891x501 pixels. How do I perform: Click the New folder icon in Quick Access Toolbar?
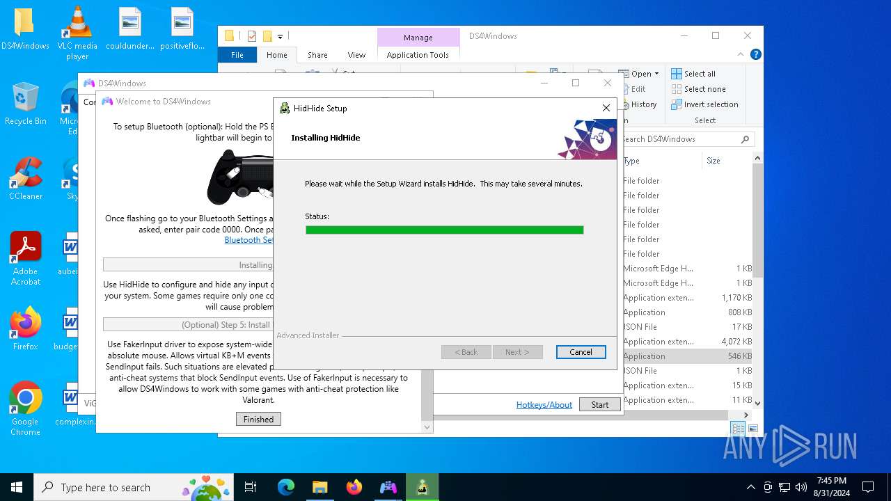(267, 36)
